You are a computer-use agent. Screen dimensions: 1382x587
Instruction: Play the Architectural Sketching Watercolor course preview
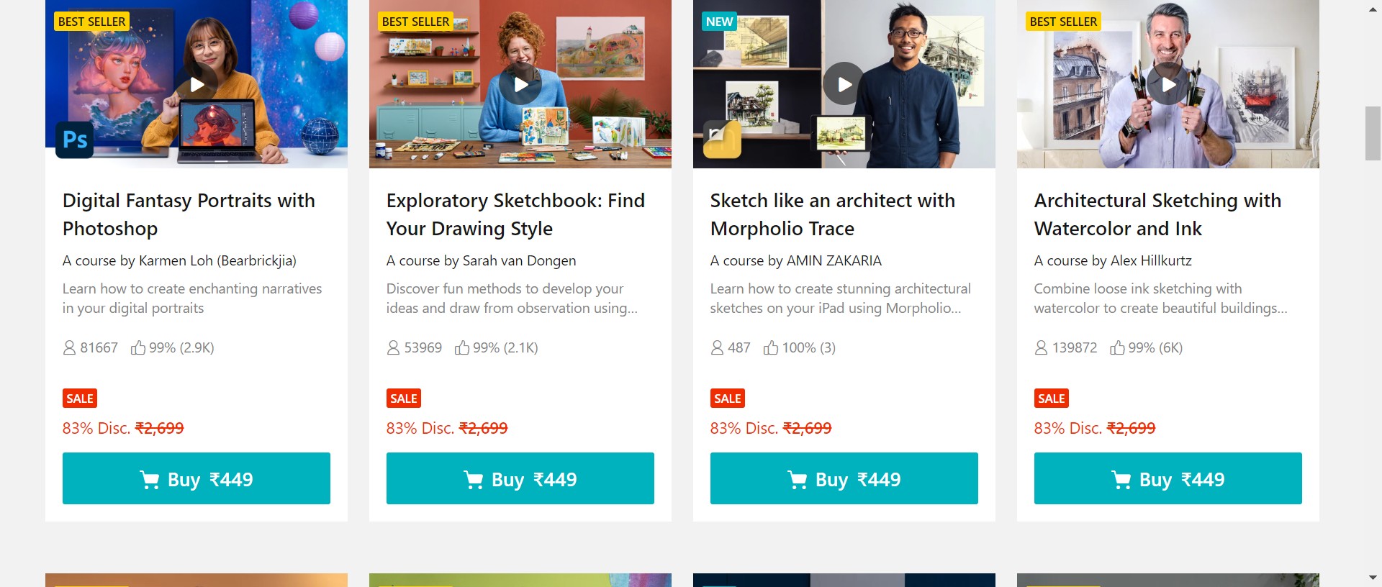tap(1168, 85)
